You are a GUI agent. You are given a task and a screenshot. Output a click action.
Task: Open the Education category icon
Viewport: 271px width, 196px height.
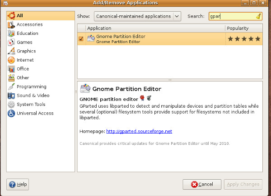click(11, 33)
